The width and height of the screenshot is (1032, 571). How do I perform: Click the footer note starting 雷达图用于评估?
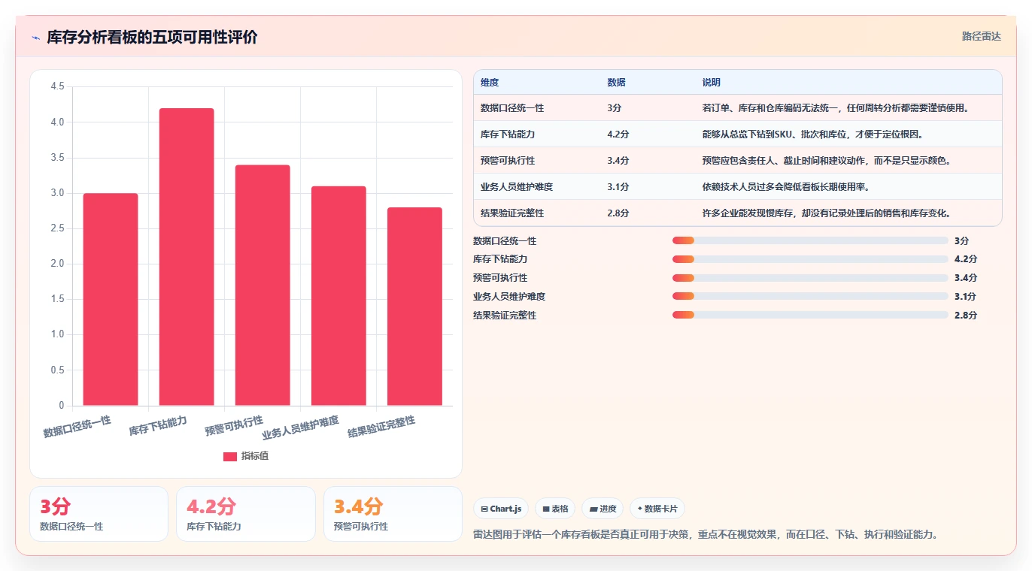(x=706, y=534)
